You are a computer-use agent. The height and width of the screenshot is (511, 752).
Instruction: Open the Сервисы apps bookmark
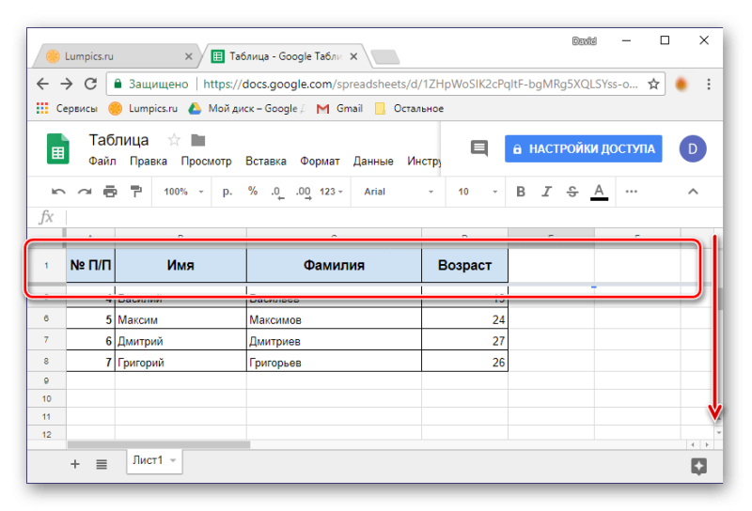point(67,108)
